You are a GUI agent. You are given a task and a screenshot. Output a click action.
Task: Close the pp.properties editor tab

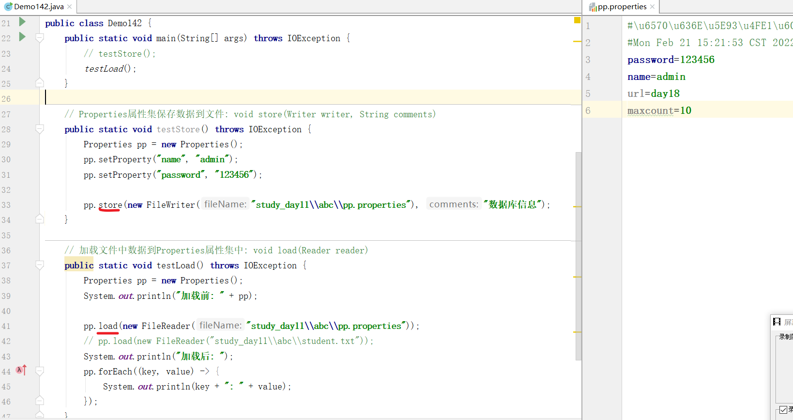pos(653,7)
